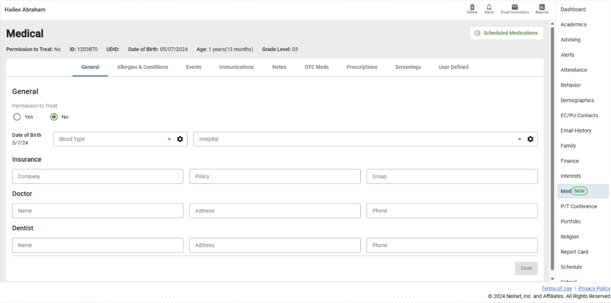Select EC/PU Contacts in the sidebar
Screen dimensions: 611x303
[579, 115]
